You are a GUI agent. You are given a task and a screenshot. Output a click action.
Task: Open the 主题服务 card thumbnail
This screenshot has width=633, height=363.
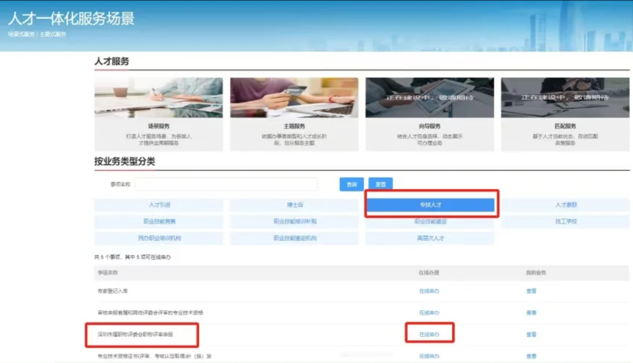(x=294, y=98)
